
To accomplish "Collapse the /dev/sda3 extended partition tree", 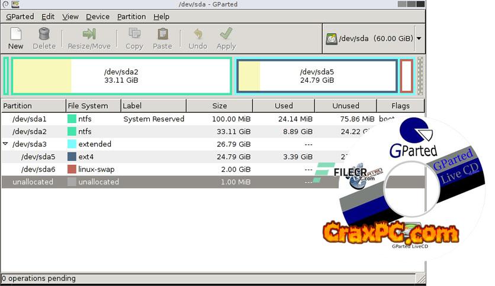I will click(x=5, y=144).
